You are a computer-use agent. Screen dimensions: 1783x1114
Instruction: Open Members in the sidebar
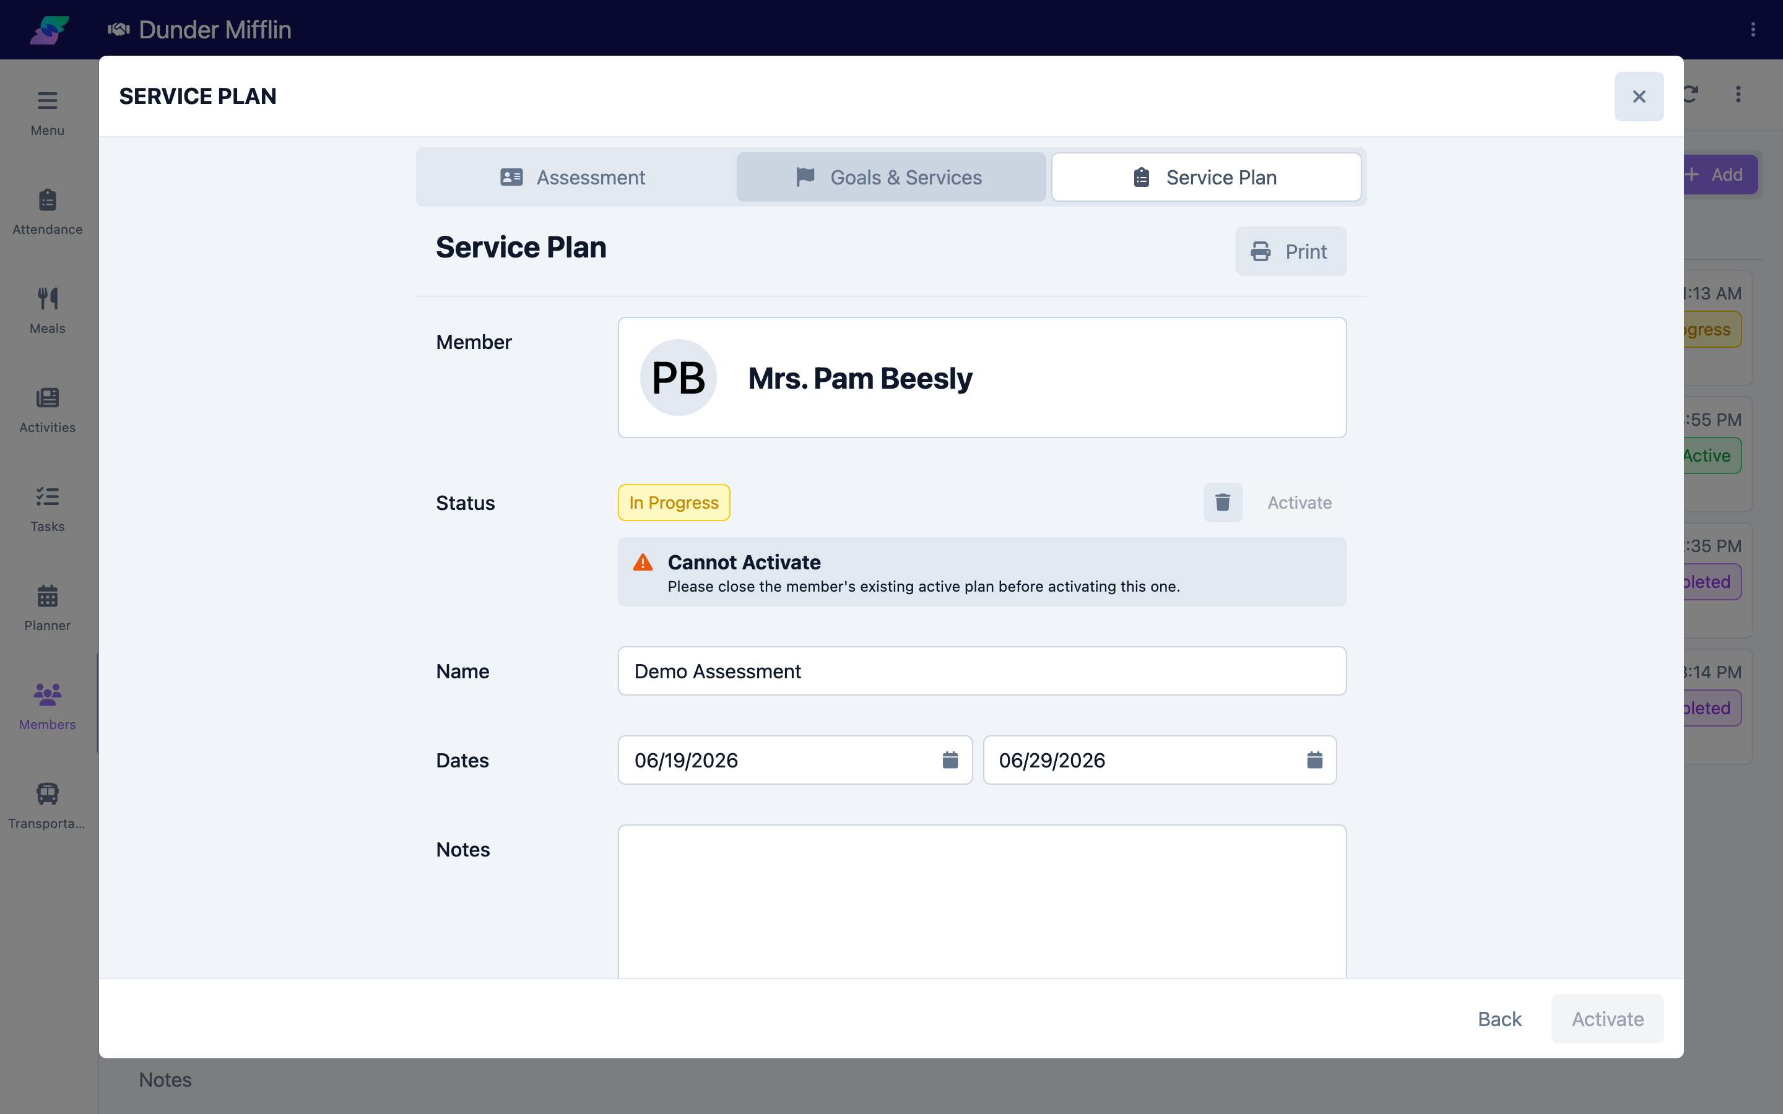click(x=47, y=707)
